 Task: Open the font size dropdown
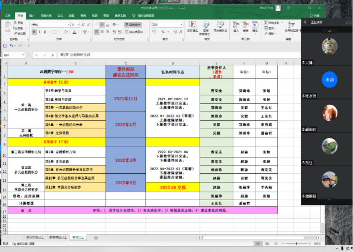click(78, 25)
